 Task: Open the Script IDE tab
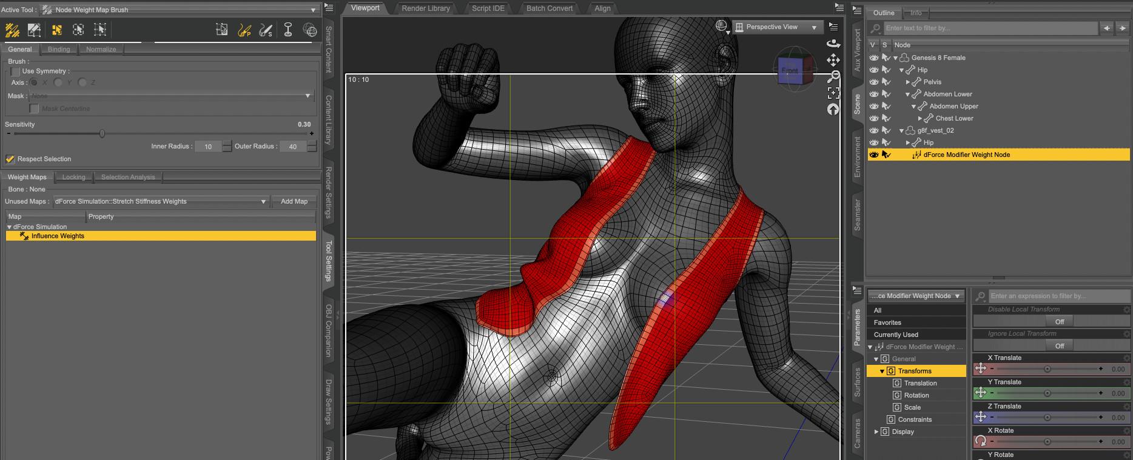488,8
